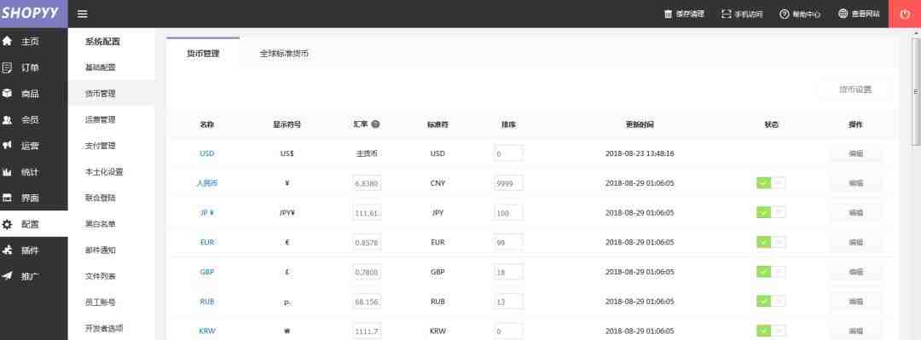The image size is (921, 340).
Task: Toggle status switch for JP¥ row
Action: pyautogui.click(x=771, y=212)
